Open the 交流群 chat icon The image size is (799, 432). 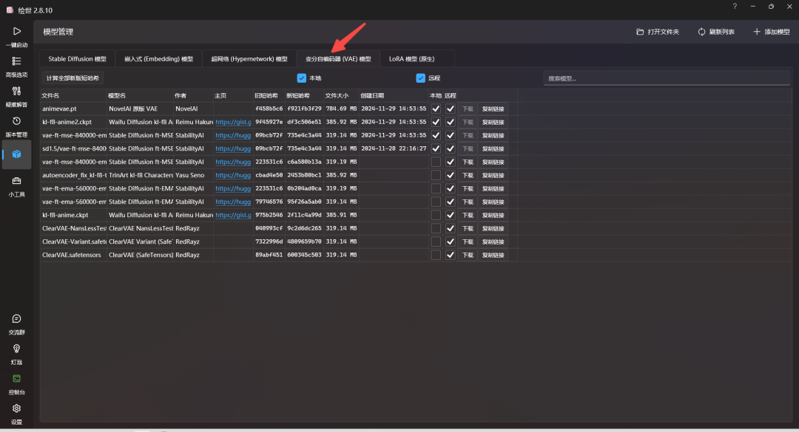(x=16, y=323)
